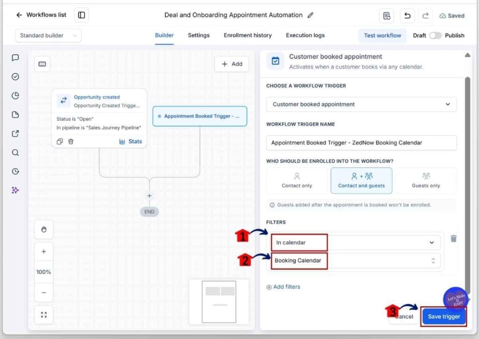
Task: Cancel the trigger changes
Action: (403, 317)
